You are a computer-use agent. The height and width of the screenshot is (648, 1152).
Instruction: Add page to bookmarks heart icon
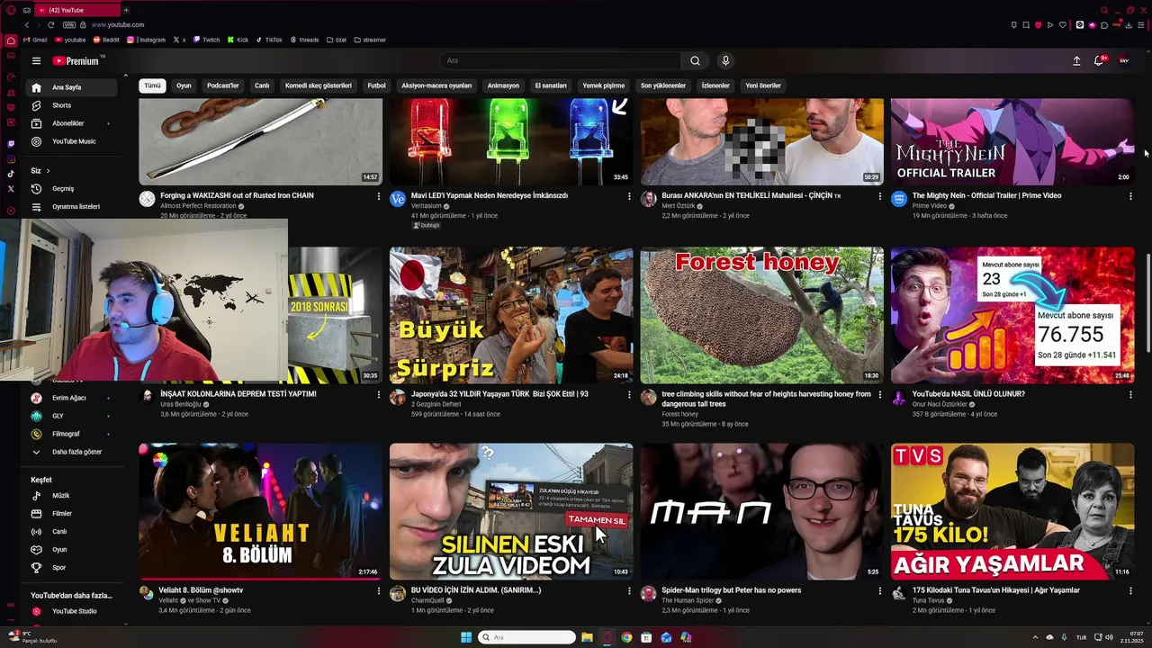pos(1063,25)
